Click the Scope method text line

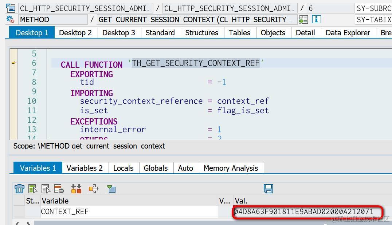[x=89, y=146]
